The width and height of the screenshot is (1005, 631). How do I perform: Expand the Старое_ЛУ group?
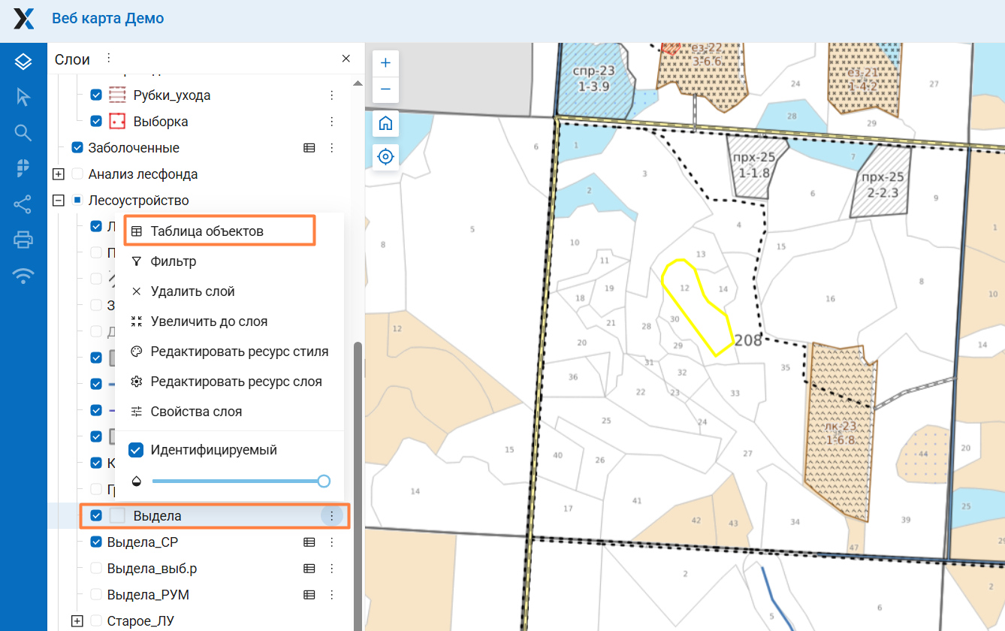(x=77, y=620)
